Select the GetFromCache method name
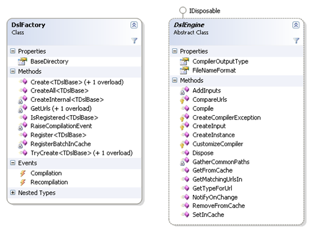Screen dimensions: 310x231 tap(212, 170)
